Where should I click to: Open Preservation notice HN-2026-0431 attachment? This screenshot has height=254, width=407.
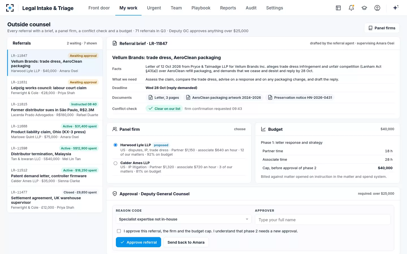(x=300, y=98)
